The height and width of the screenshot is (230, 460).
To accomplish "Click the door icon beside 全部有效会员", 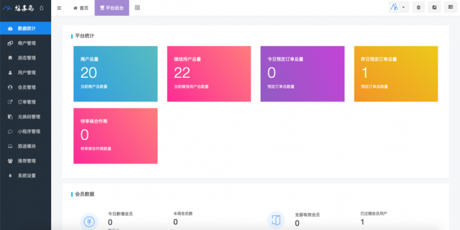I will 276,220.
